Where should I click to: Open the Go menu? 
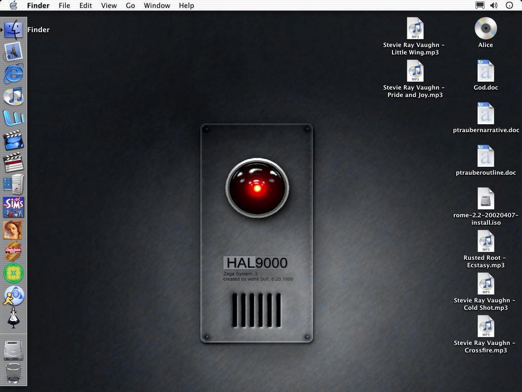click(130, 5)
